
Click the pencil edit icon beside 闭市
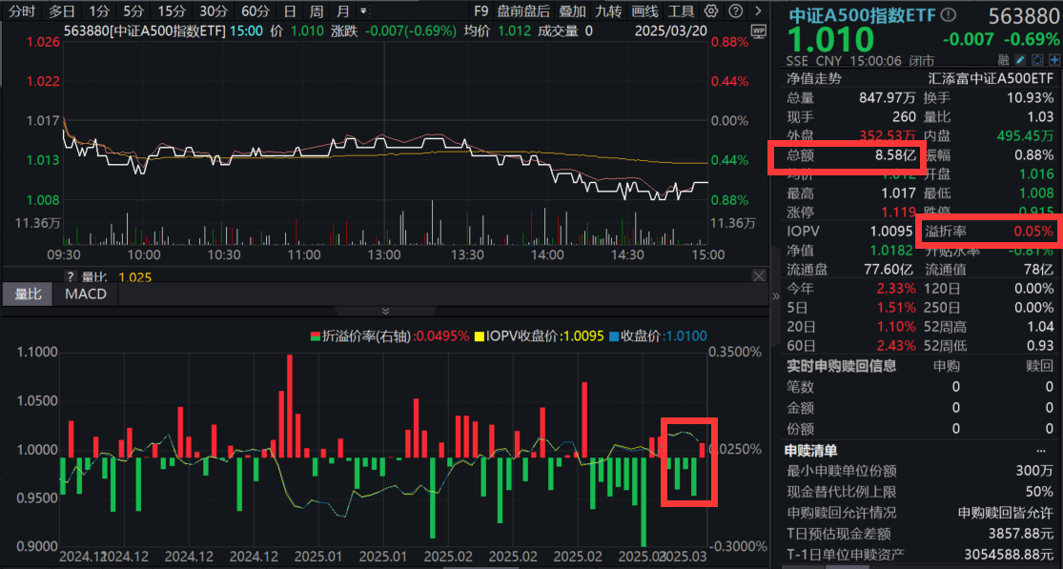1019,59
